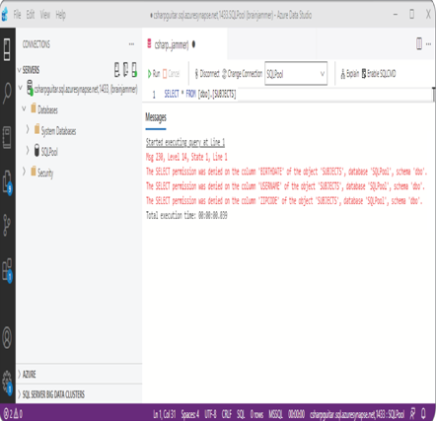Expand the System Databases folder
436x421 pixels.
click(28, 130)
